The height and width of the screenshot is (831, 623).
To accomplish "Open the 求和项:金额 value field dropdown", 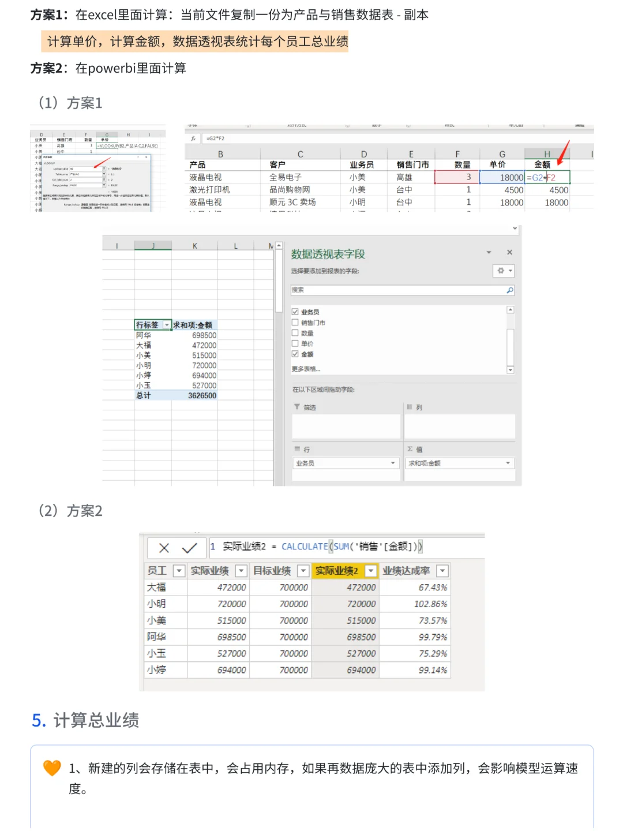I will pyautogui.click(x=508, y=463).
